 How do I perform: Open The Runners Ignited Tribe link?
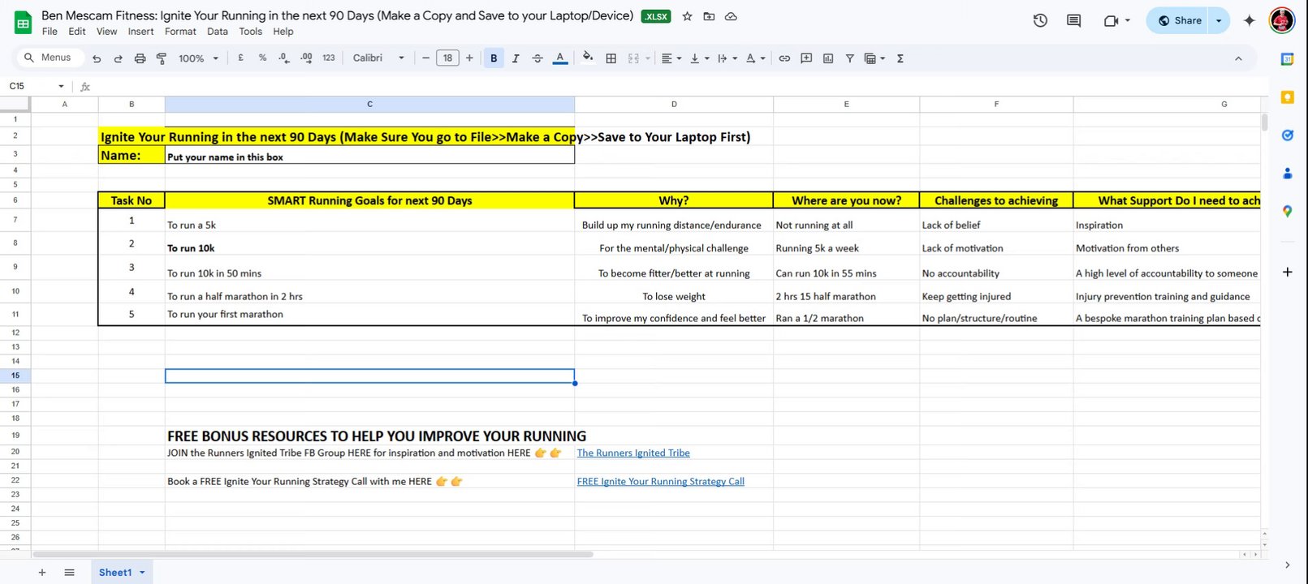pos(633,453)
